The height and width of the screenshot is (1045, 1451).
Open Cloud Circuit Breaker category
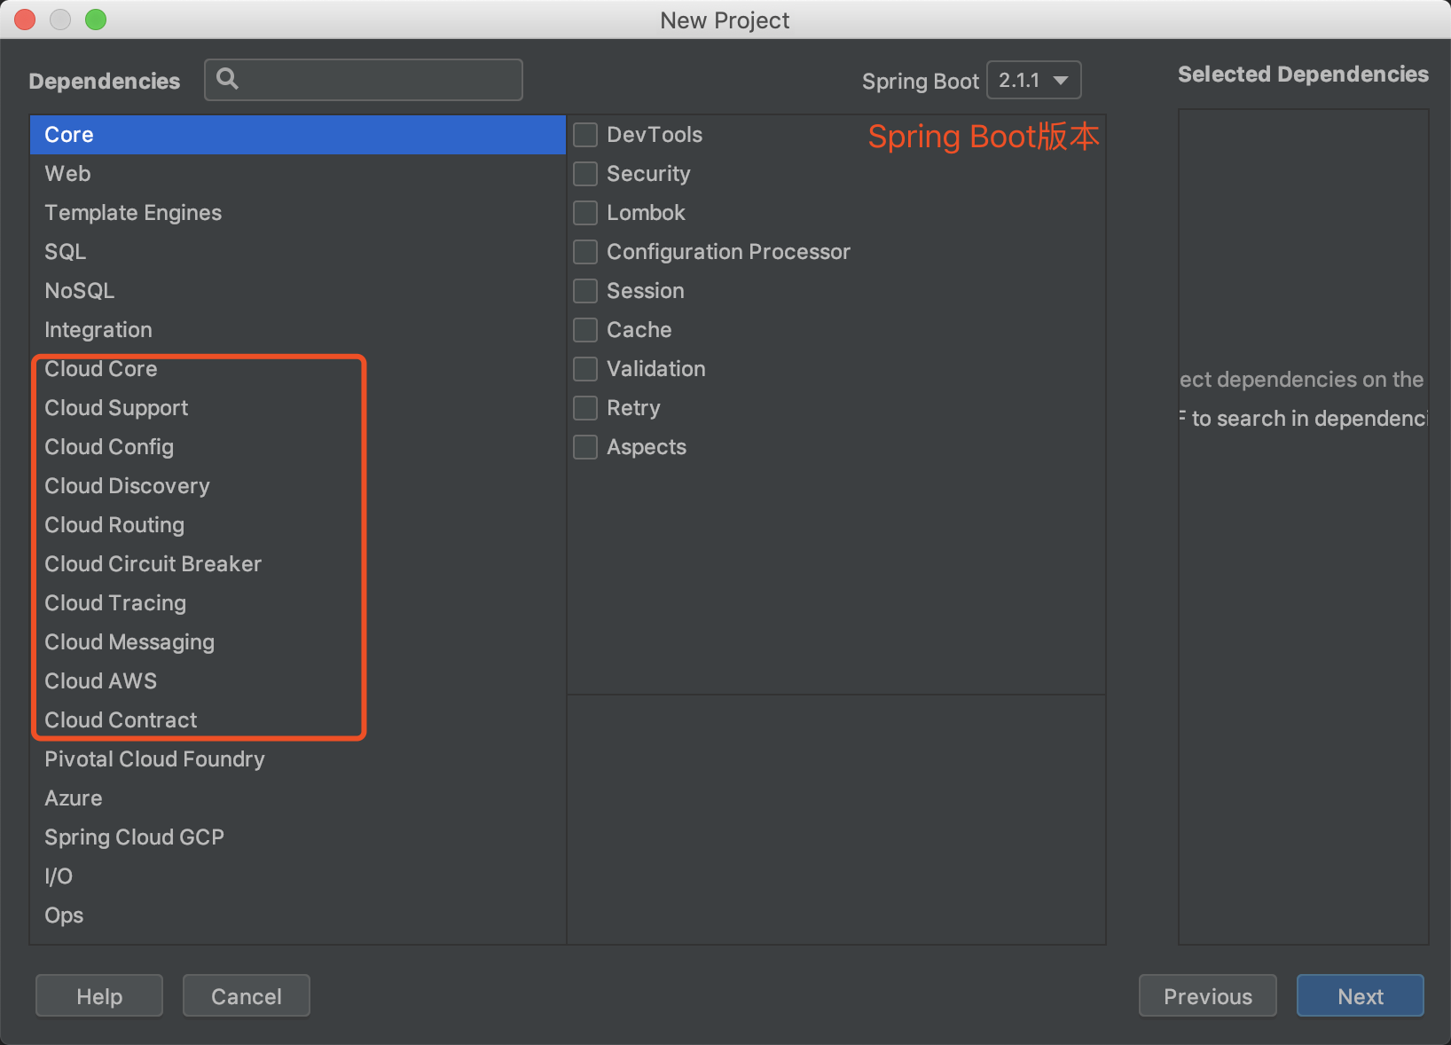pyautogui.click(x=298, y=564)
